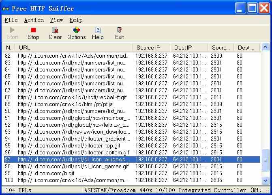Click the scrollbar up arrow
This screenshot has width=272, height=195.
click(265, 47)
